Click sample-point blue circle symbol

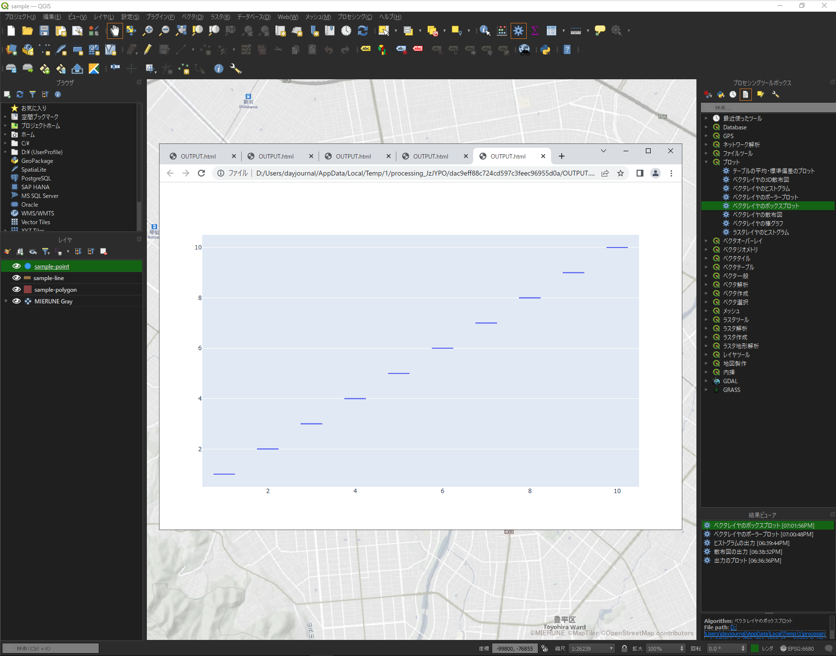[28, 266]
